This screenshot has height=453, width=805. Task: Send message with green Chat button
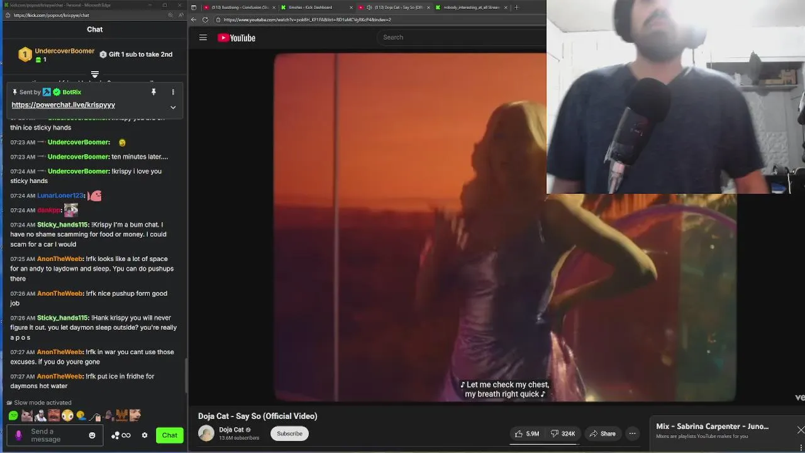170,435
